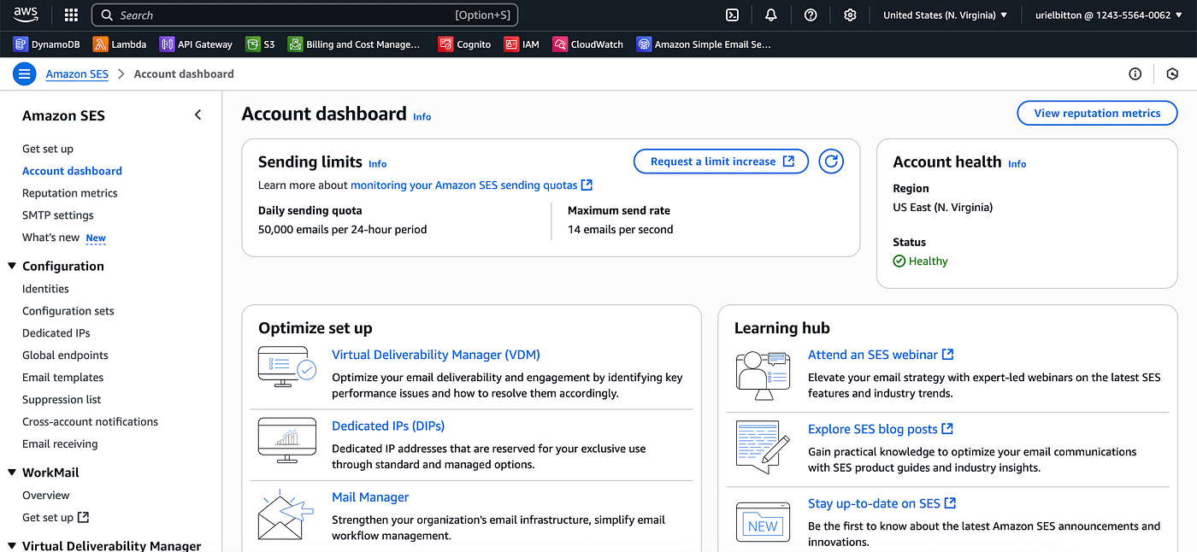Open the account menu for urielbitton
Screen dimensions: 1197x552
coord(1107,15)
